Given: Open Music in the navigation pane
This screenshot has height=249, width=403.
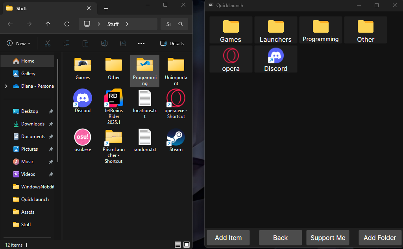Looking at the screenshot, I should pyautogui.click(x=28, y=162).
